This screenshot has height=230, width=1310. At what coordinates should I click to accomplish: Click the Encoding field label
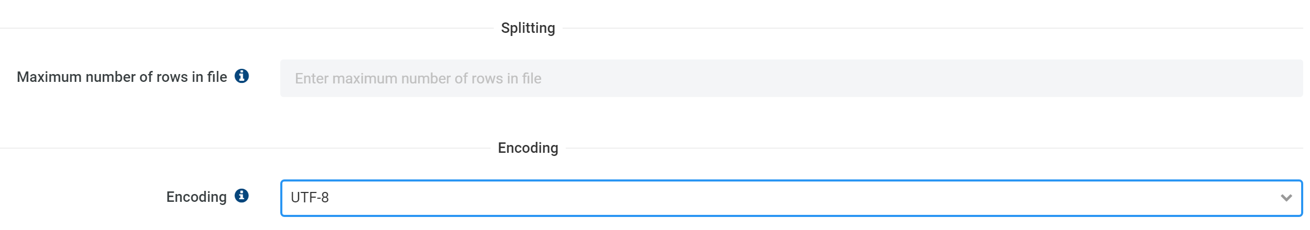(196, 197)
